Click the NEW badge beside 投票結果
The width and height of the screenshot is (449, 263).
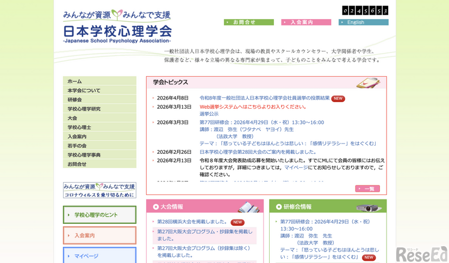pyautogui.click(x=338, y=98)
